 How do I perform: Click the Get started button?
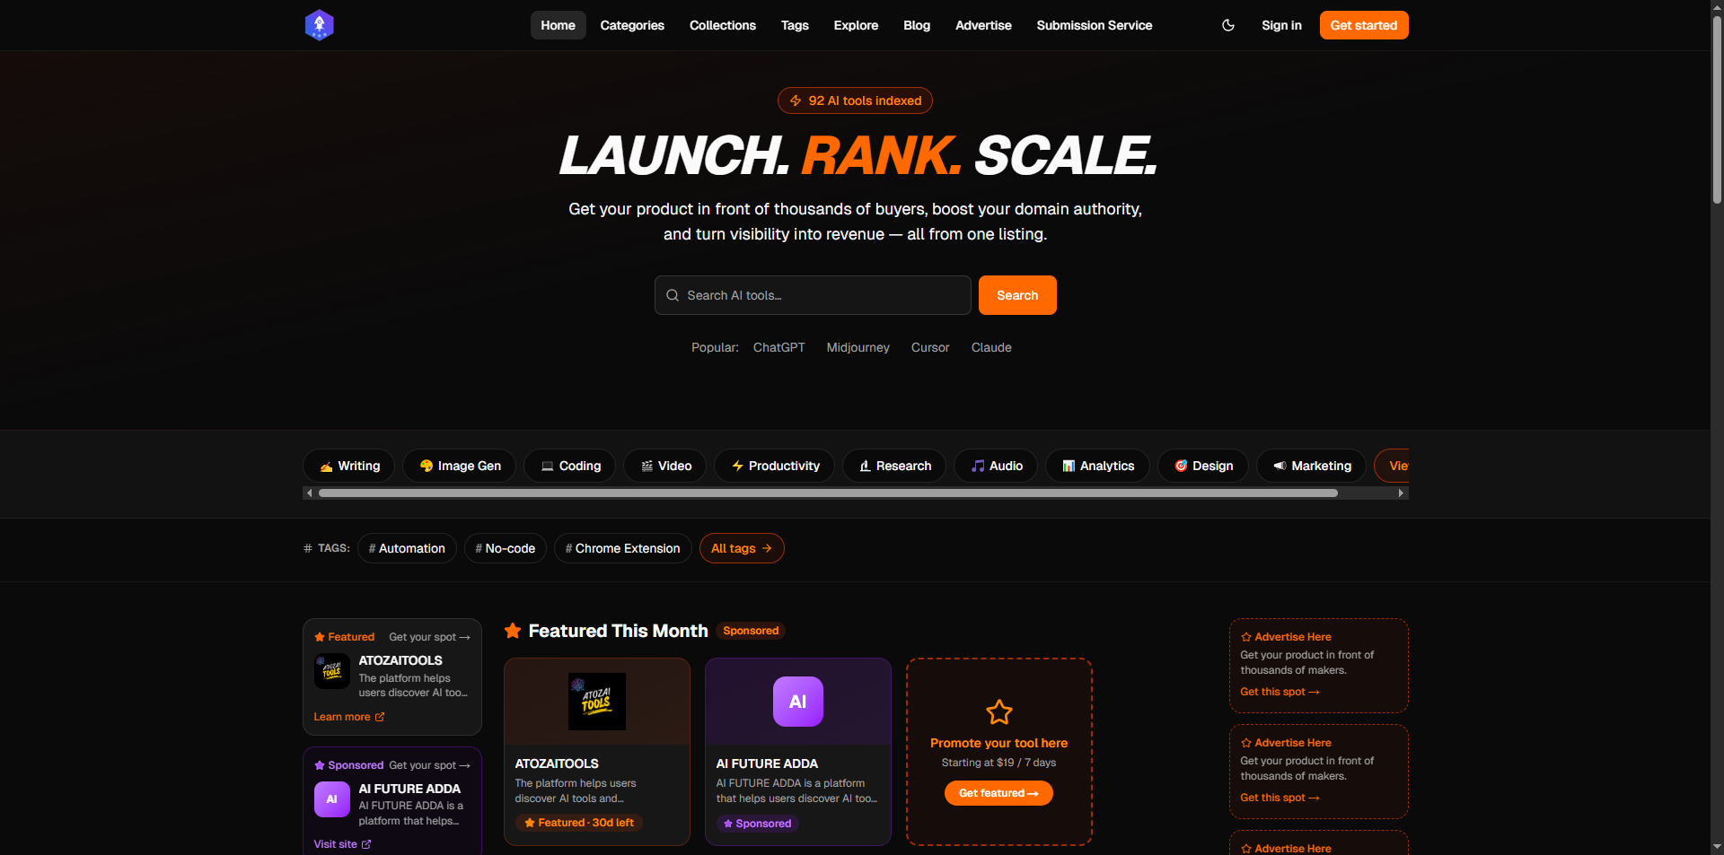[1364, 25]
